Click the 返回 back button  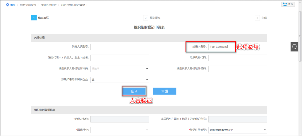pos(288,4)
